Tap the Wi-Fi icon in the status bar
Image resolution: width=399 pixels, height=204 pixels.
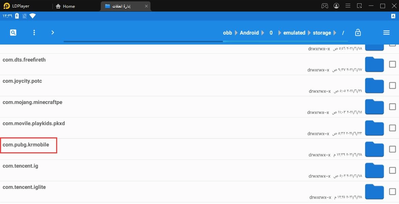click(33, 16)
